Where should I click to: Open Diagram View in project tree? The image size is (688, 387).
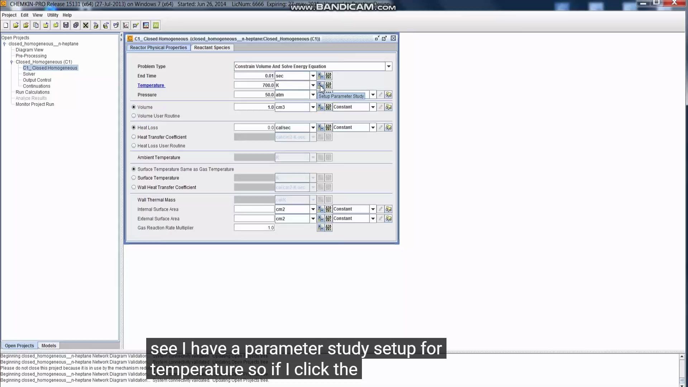coord(29,50)
